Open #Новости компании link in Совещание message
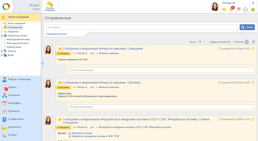Image resolution: width=258 pixels, height=141 pixels. tap(109, 53)
